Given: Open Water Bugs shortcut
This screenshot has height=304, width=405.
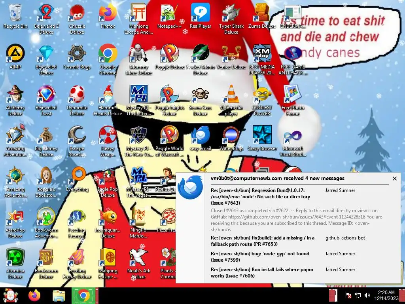Looking at the screenshot, I should (231, 138).
